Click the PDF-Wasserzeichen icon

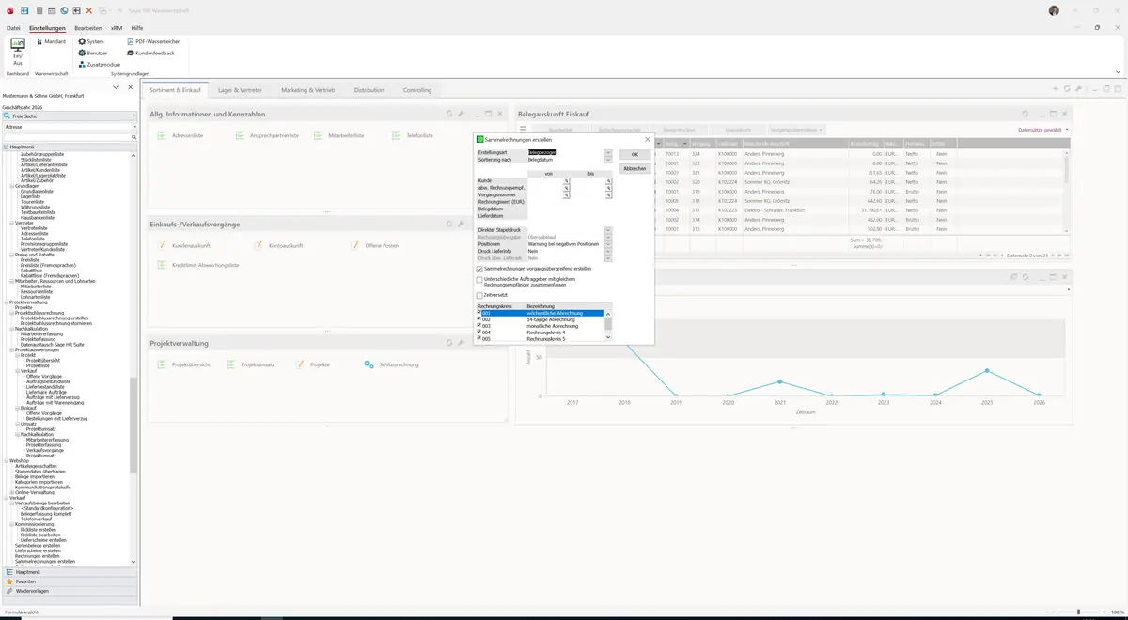pyautogui.click(x=130, y=41)
